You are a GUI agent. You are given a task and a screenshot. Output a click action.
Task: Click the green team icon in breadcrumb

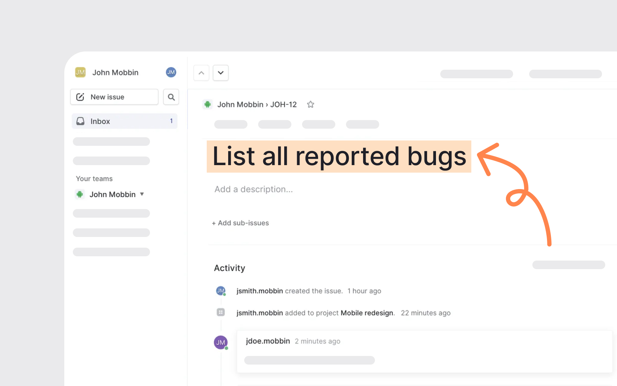click(x=207, y=104)
